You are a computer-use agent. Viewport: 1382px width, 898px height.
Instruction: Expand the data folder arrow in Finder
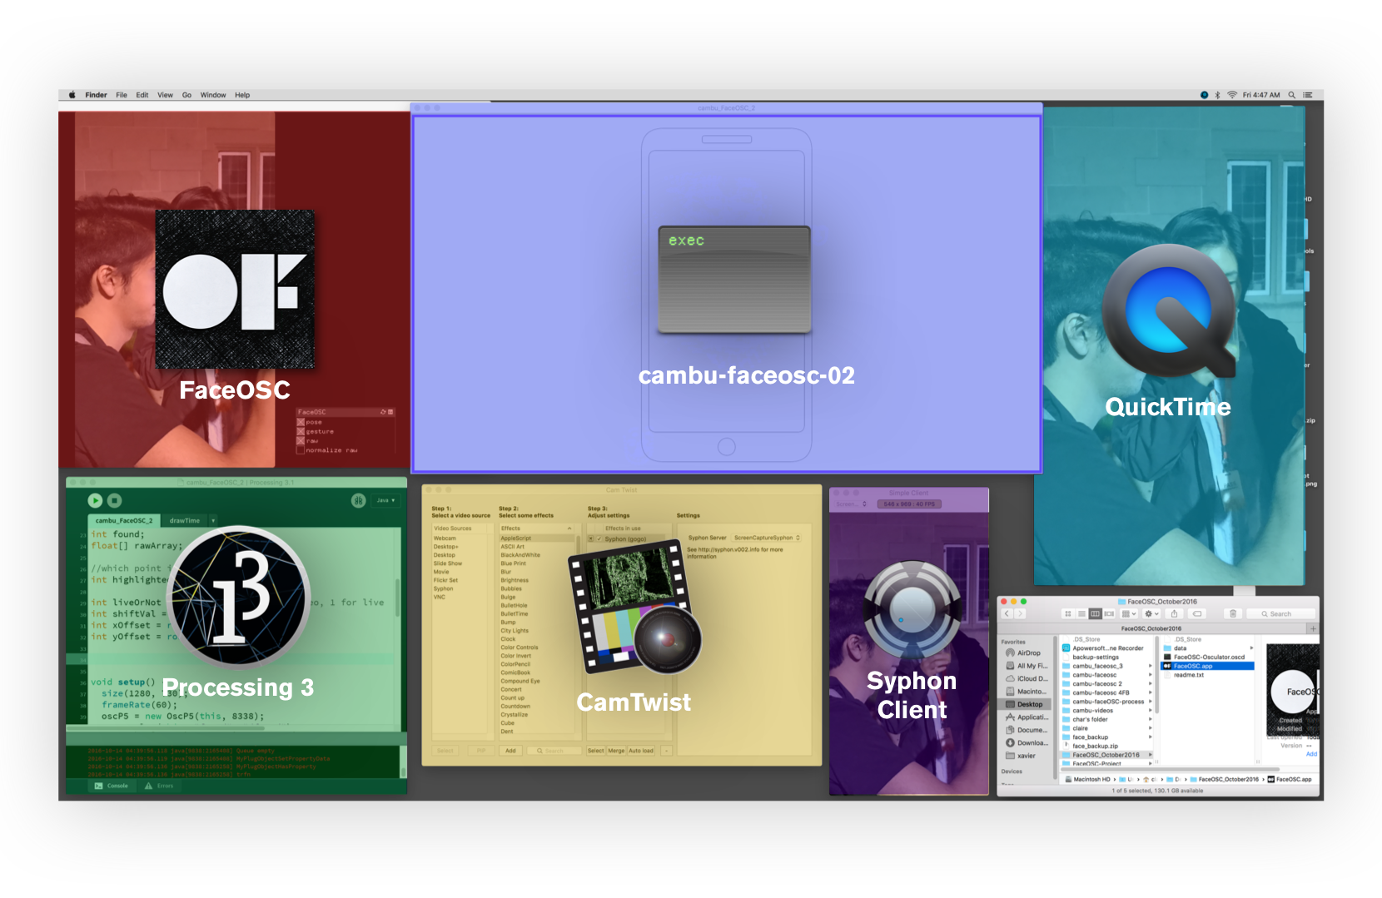[x=1251, y=647]
